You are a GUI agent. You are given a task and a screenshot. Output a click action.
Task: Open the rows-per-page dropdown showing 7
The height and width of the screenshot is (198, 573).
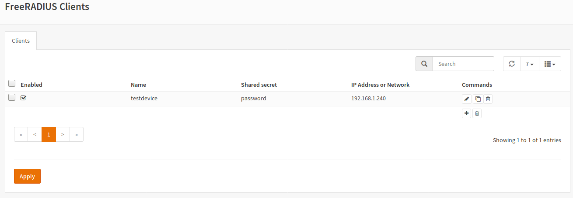[x=529, y=64]
